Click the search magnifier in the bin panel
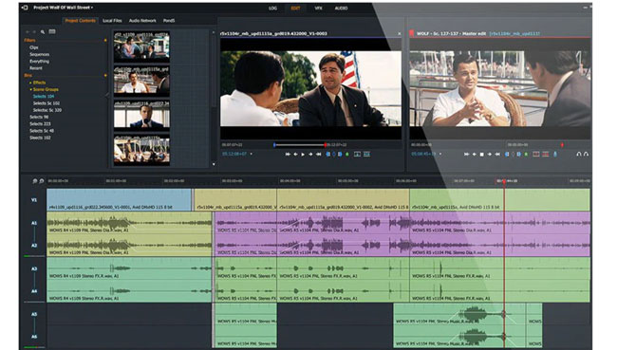The height and width of the screenshot is (350, 617). [43, 32]
